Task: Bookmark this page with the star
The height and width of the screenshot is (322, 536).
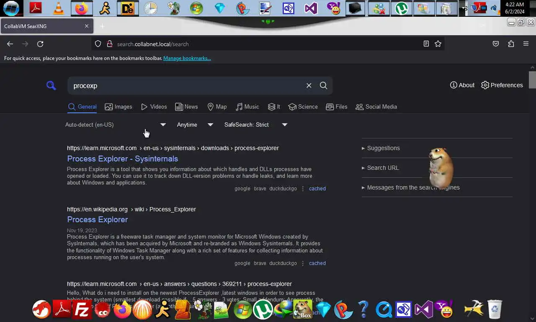Action: pos(438,44)
